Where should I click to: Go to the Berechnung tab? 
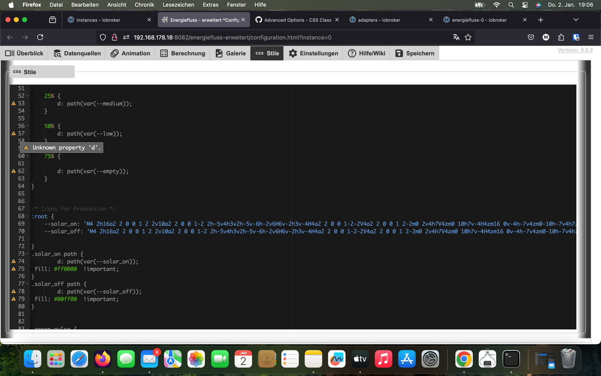[183, 53]
